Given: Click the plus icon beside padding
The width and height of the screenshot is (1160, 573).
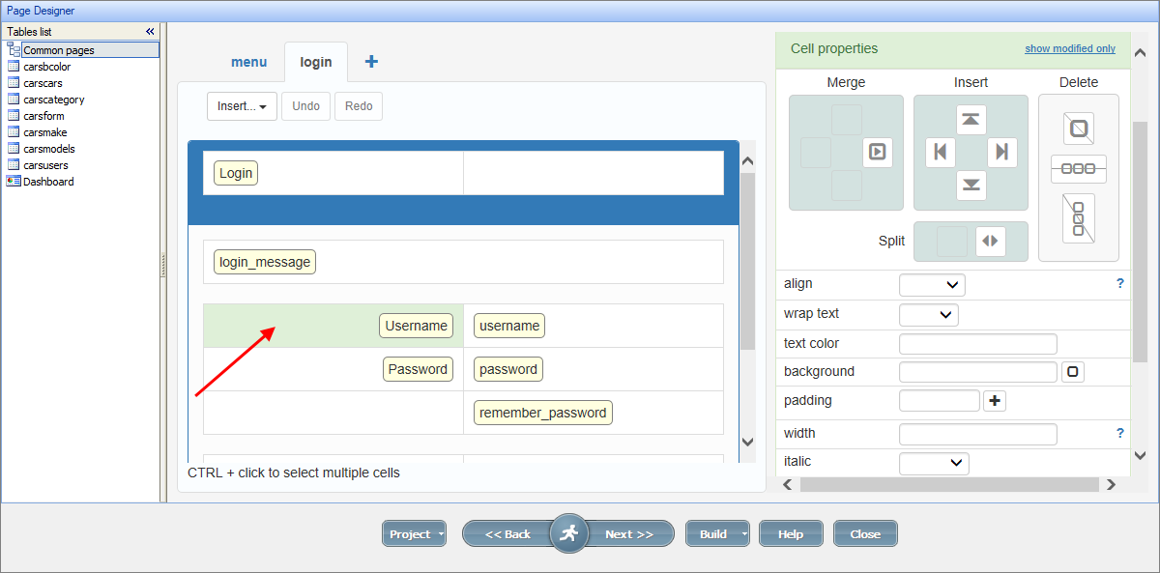Looking at the screenshot, I should click(x=995, y=401).
